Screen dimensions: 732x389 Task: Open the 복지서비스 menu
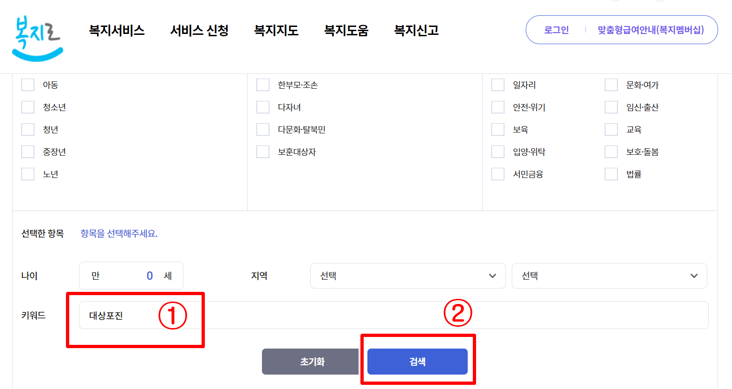[117, 30]
